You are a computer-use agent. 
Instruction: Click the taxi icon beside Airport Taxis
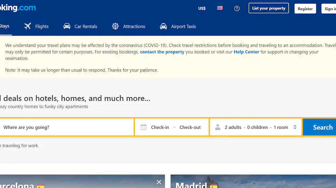(163, 26)
